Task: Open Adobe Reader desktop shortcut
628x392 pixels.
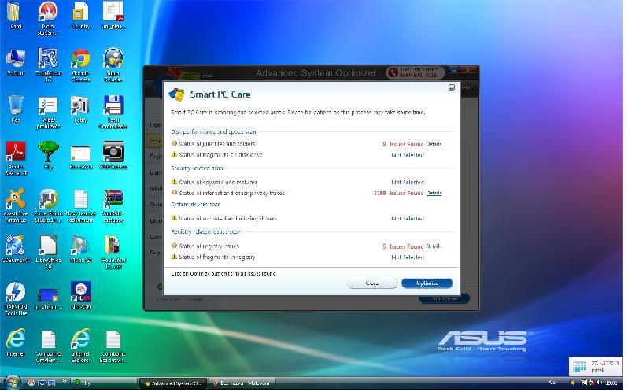Action: click(16, 158)
